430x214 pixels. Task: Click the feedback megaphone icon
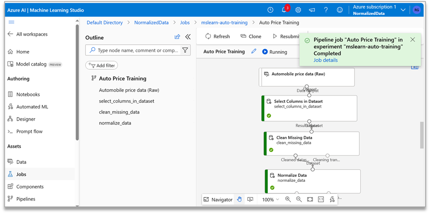pyautogui.click(x=312, y=10)
